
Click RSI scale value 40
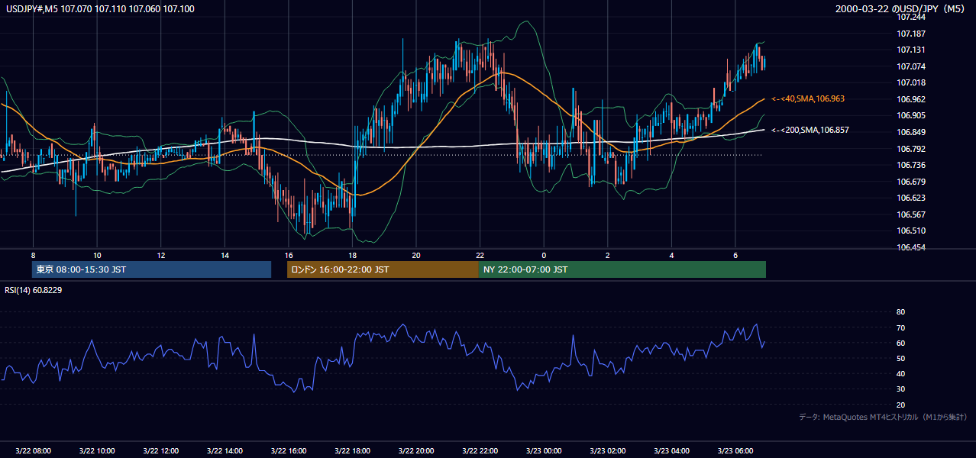click(x=900, y=373)
